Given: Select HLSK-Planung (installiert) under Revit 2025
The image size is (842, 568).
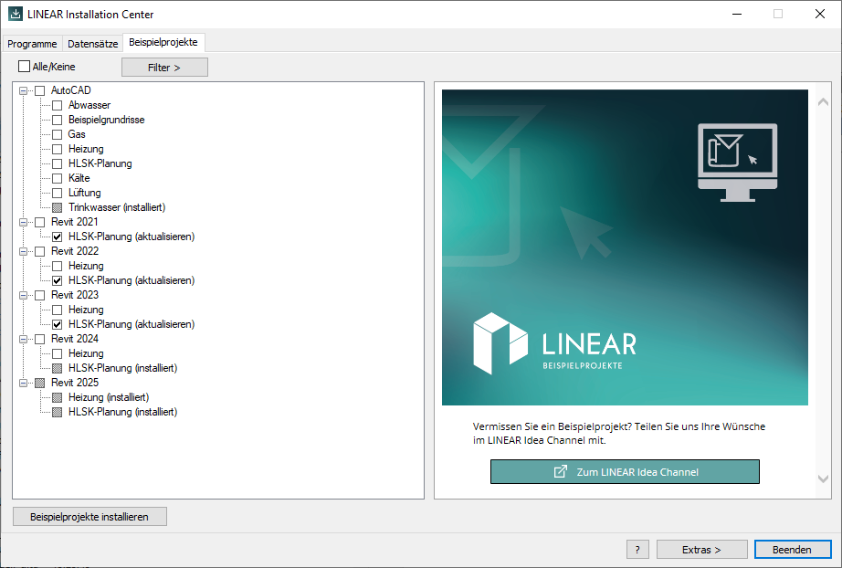Looking at the screenshot, I should pyautogui.click(x=122, y=412).
